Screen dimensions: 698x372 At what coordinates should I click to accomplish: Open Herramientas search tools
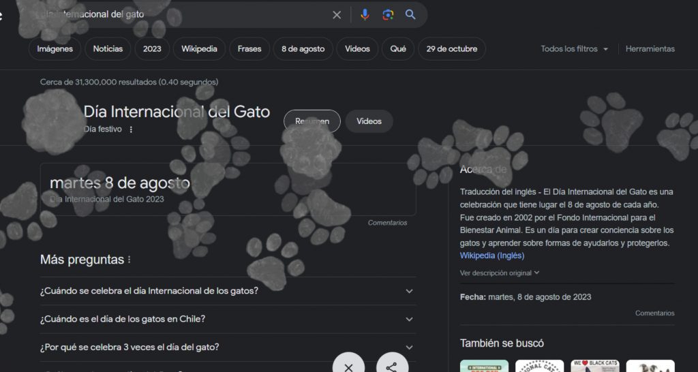[650, 49]
